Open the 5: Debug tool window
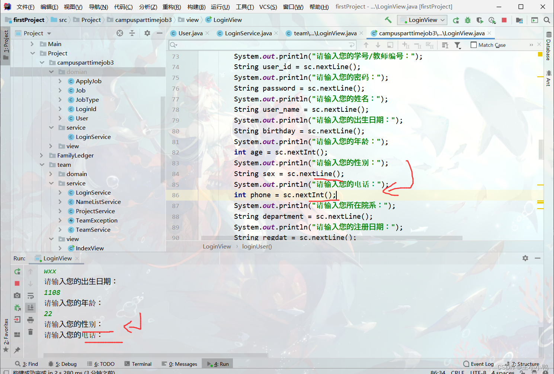Viewport: 554px width, 374px height. [x=63, y=364]
